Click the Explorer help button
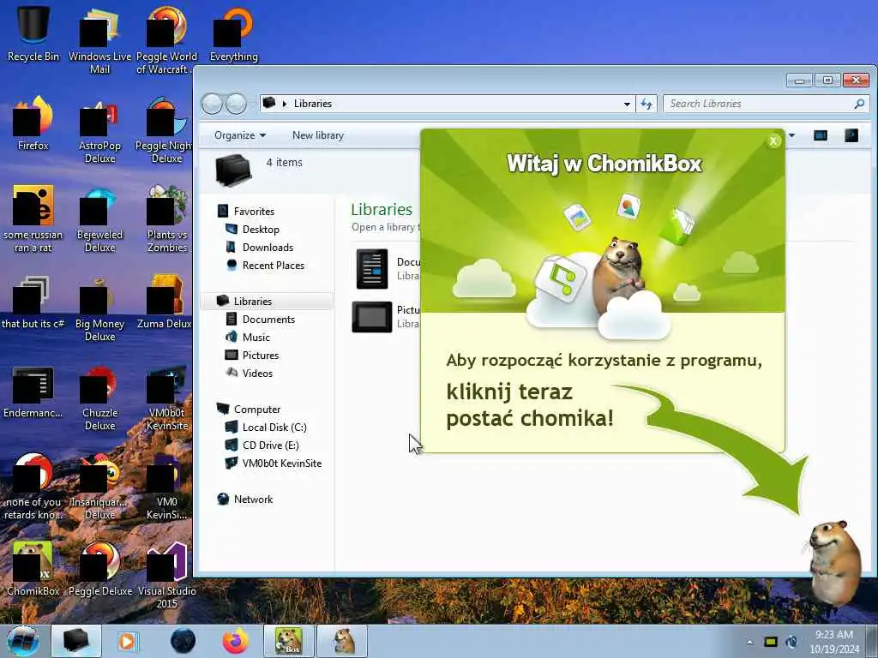 click(851, 135)
